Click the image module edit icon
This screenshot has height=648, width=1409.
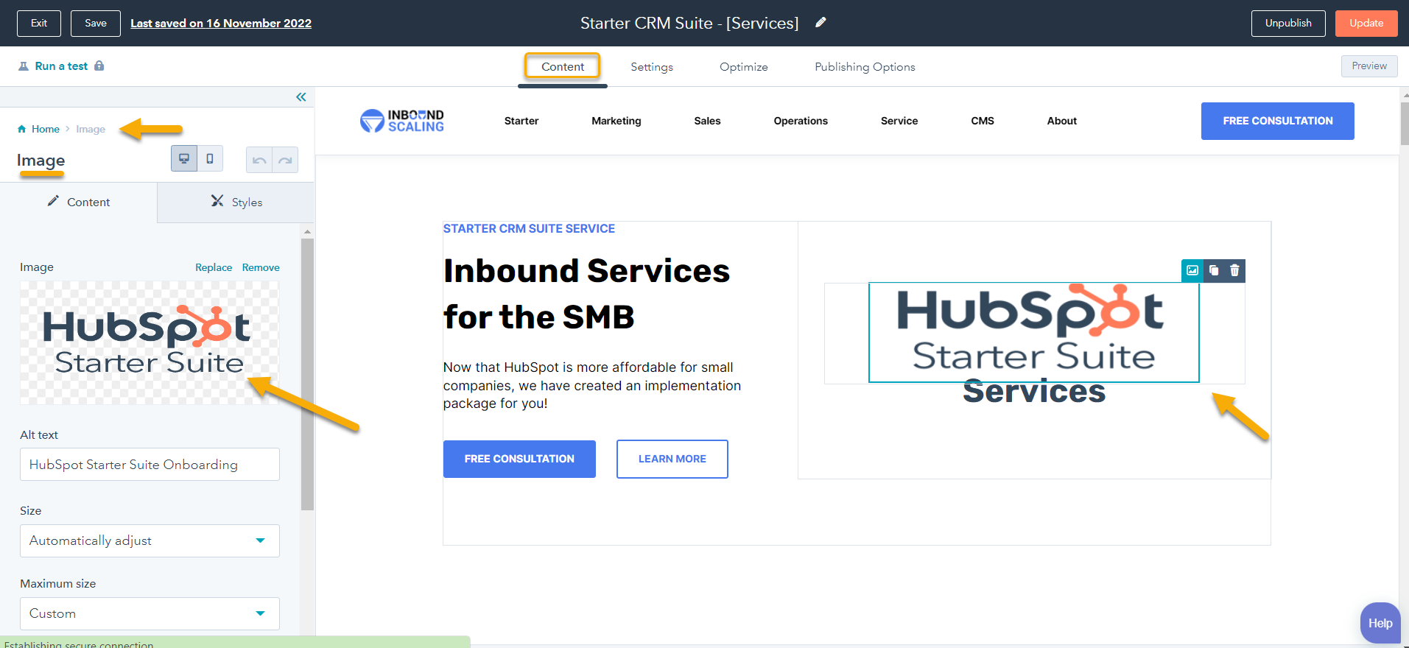(x=1192, y=270)
